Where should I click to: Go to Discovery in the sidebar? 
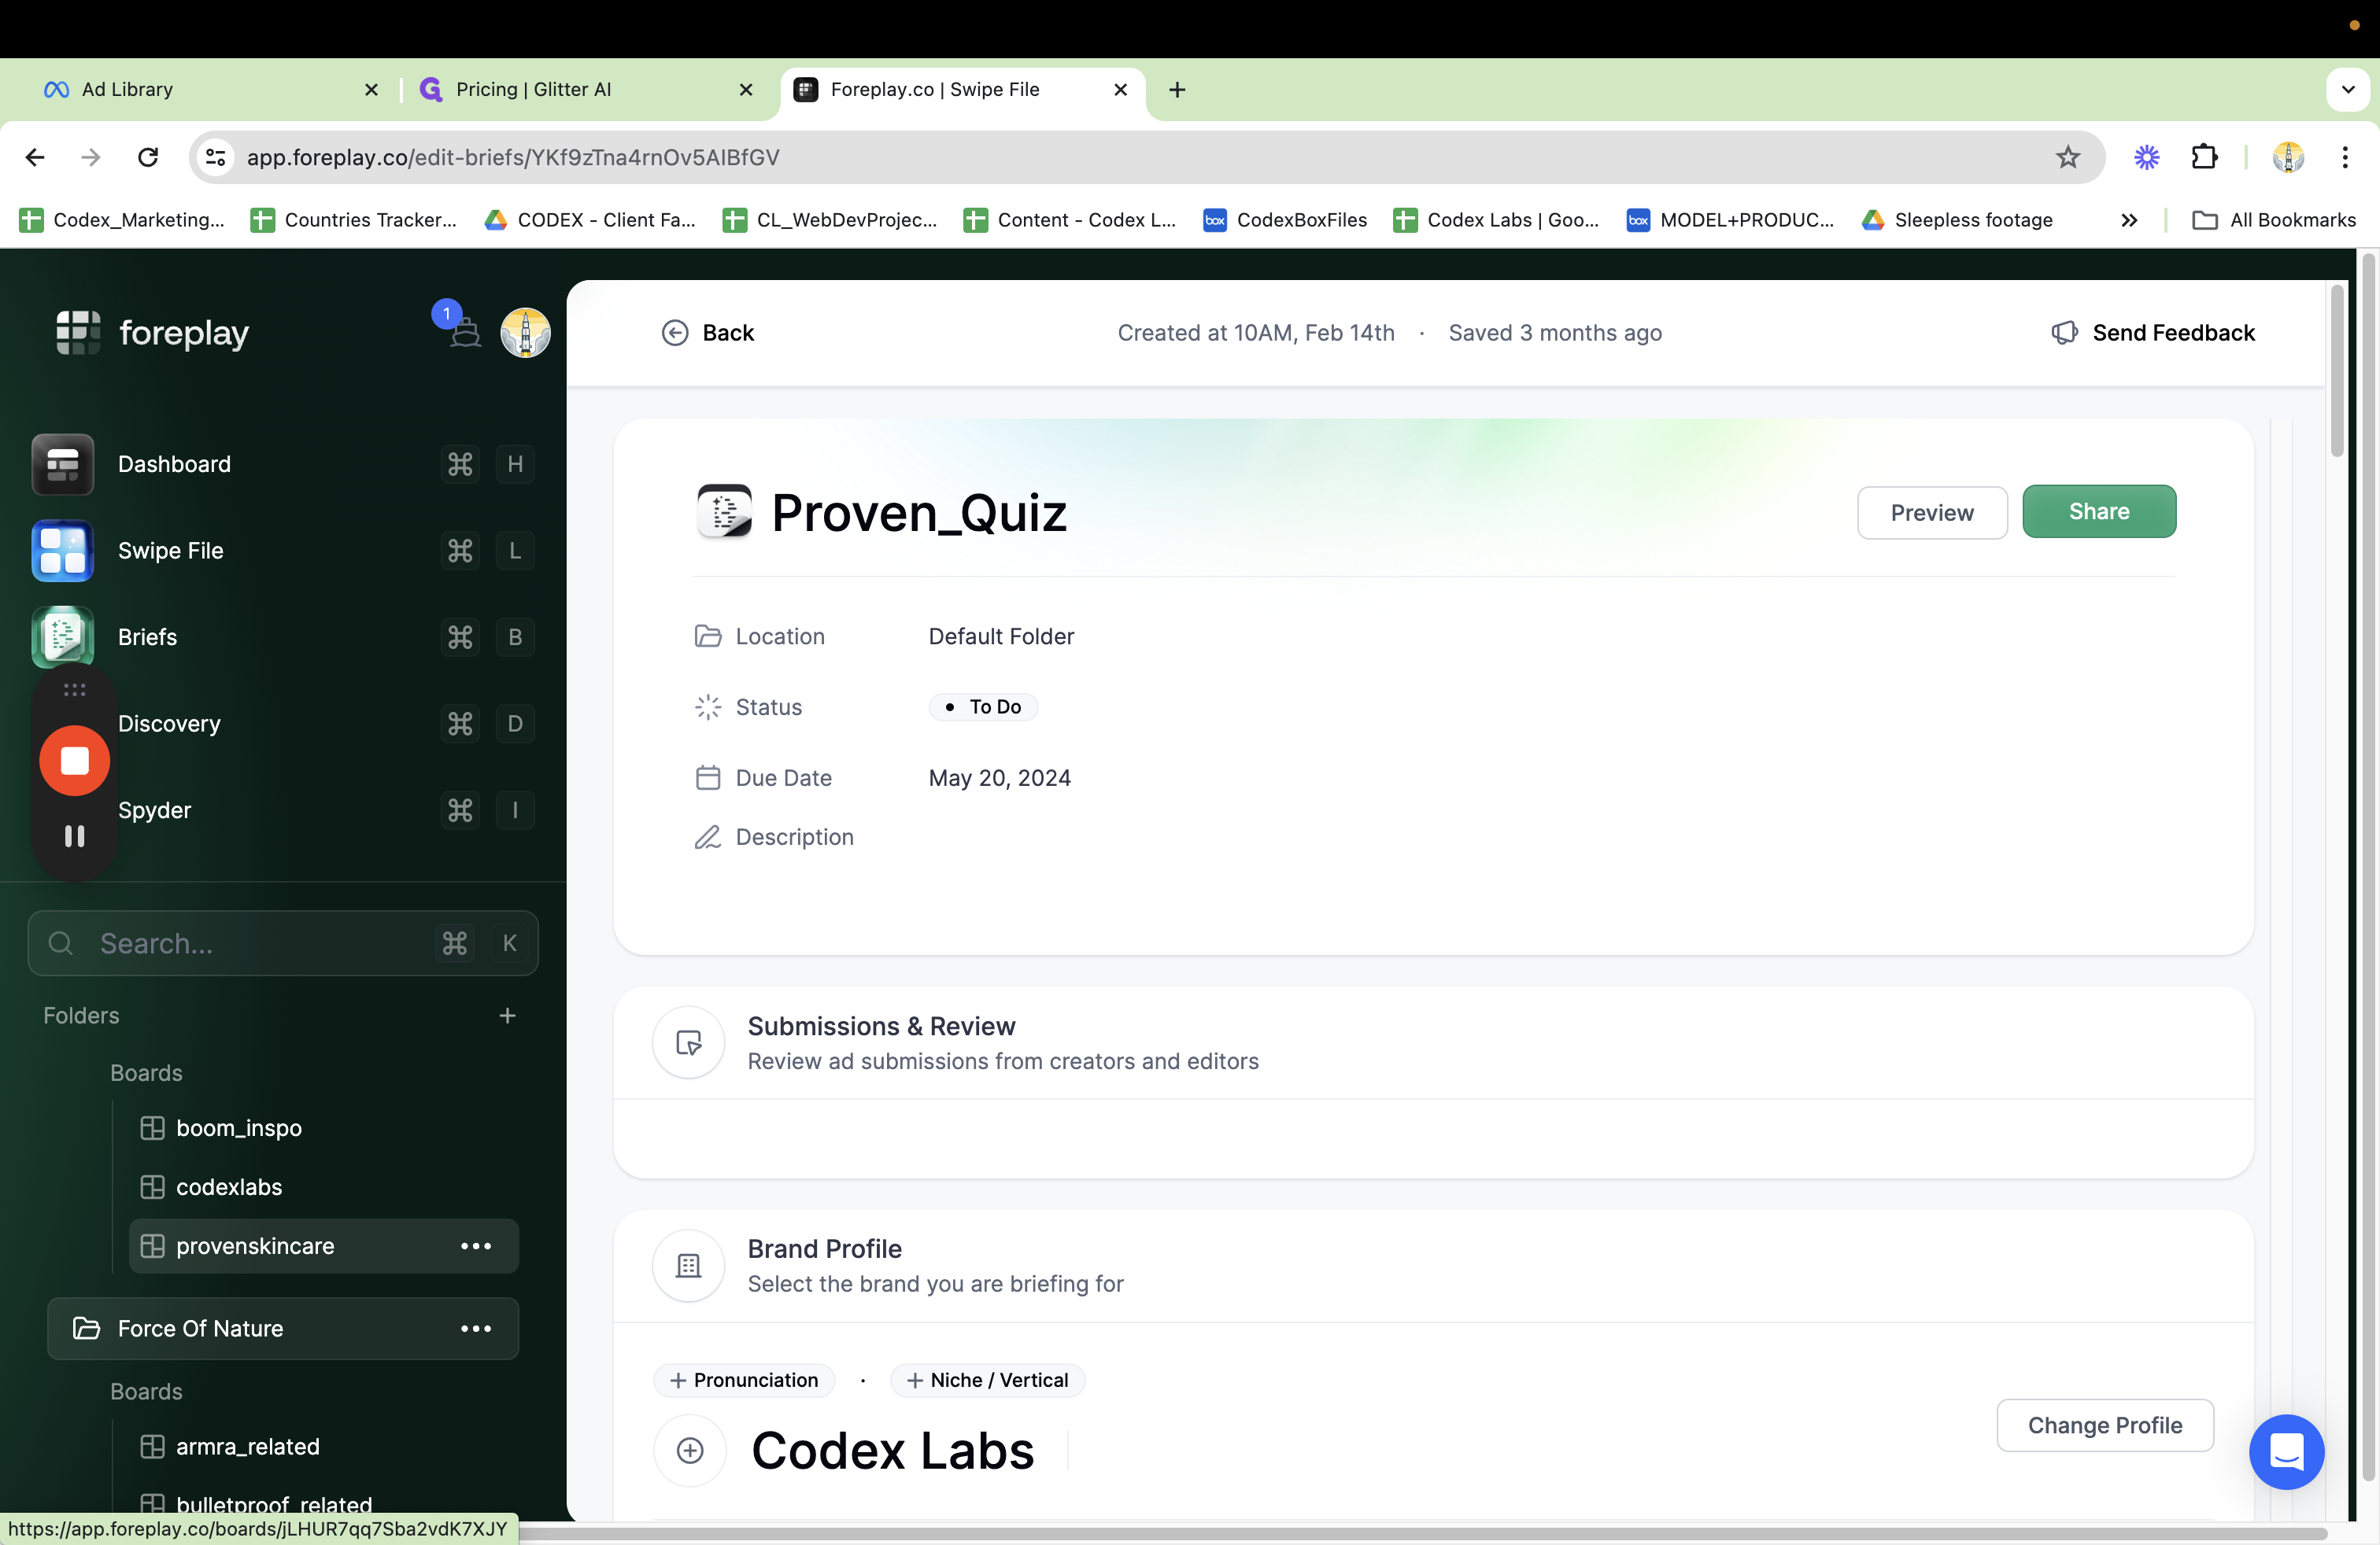(x=169, y=724)
